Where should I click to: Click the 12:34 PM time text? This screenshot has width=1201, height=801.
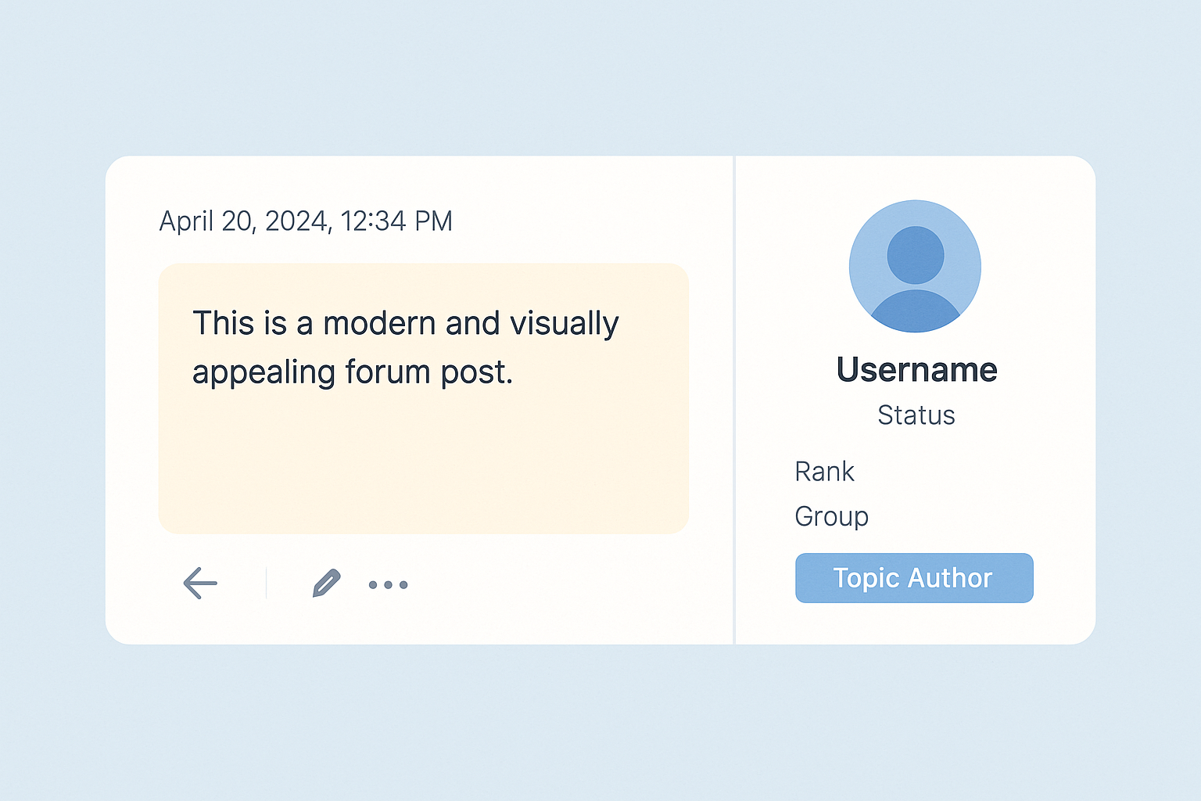pos(397,221)
